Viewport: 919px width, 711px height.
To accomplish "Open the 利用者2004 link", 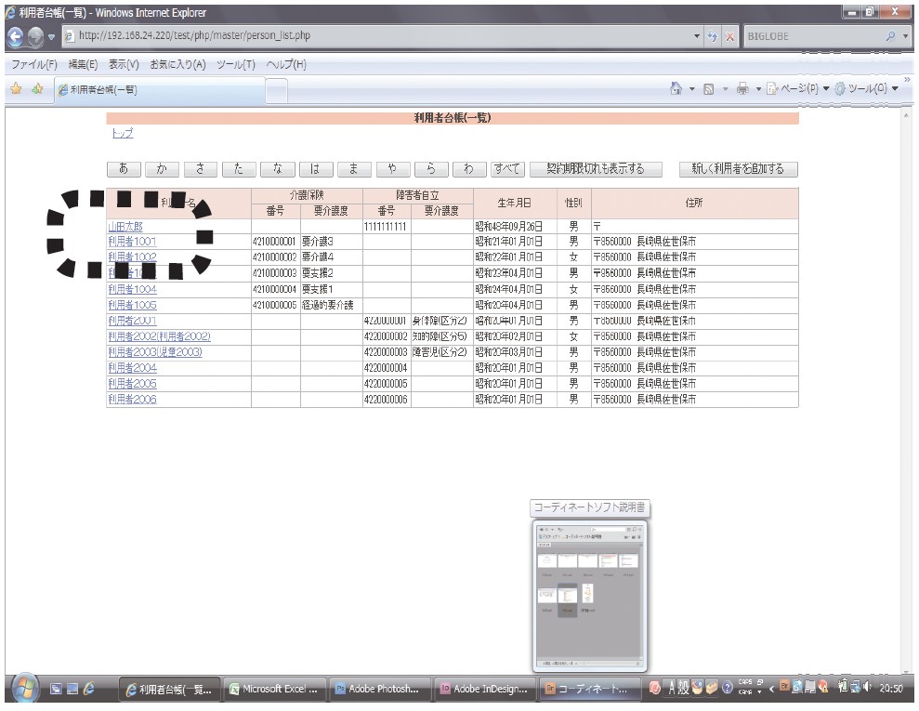I will [133, 367].
